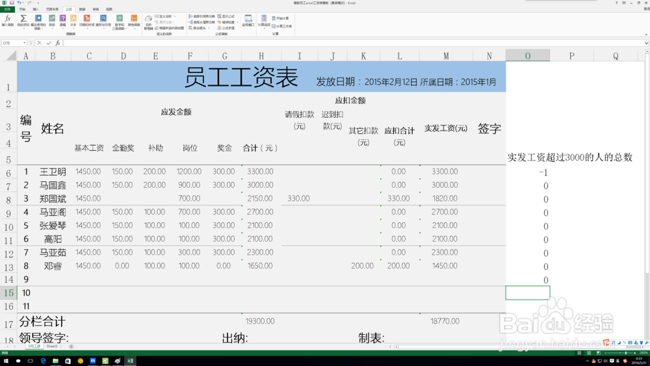Click Evaluate Formula (公式求值)
The height and width of the screenshot is (366, 650).
click(x=226, y=28)
